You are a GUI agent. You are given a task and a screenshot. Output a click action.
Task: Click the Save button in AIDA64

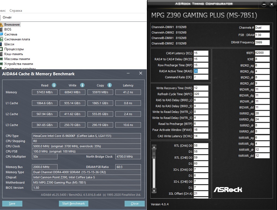[12, 203]
